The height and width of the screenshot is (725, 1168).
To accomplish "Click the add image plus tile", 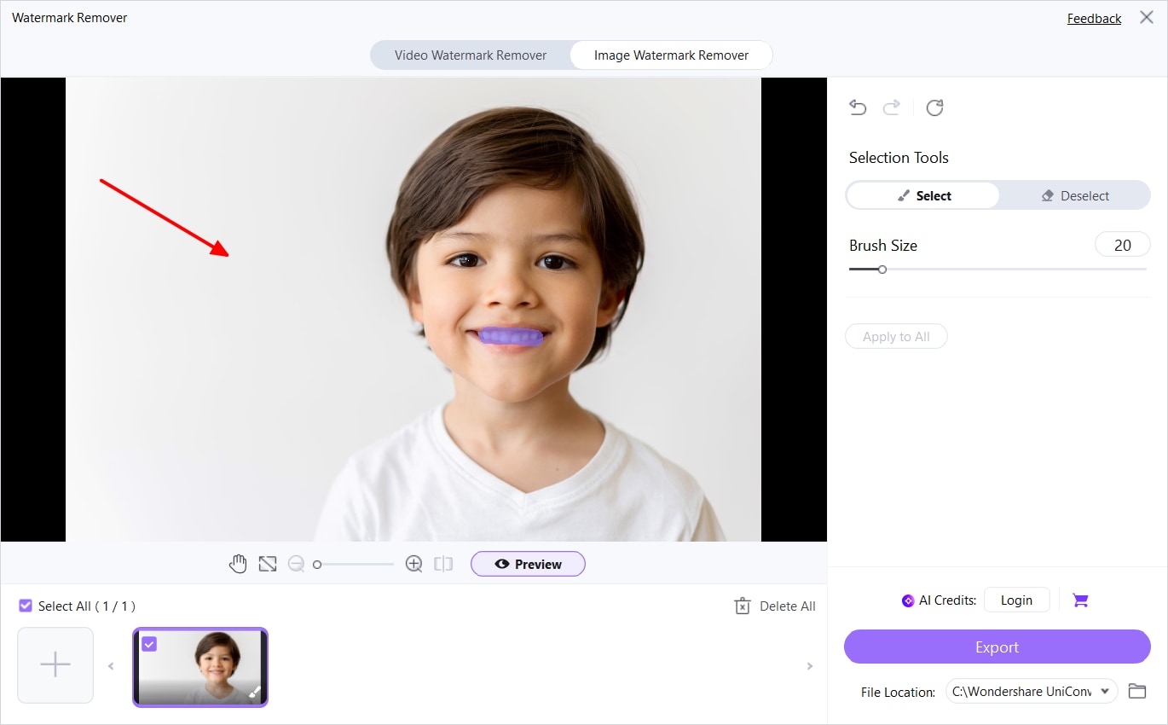I will 55,665.
